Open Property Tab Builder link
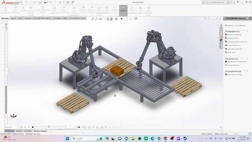Screen dimensions: 252x142 [234, 35]
